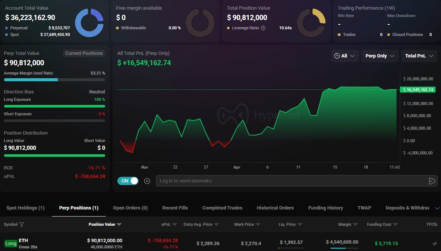Click the ETH liquidation price $1,392.57

click(291, 242)
